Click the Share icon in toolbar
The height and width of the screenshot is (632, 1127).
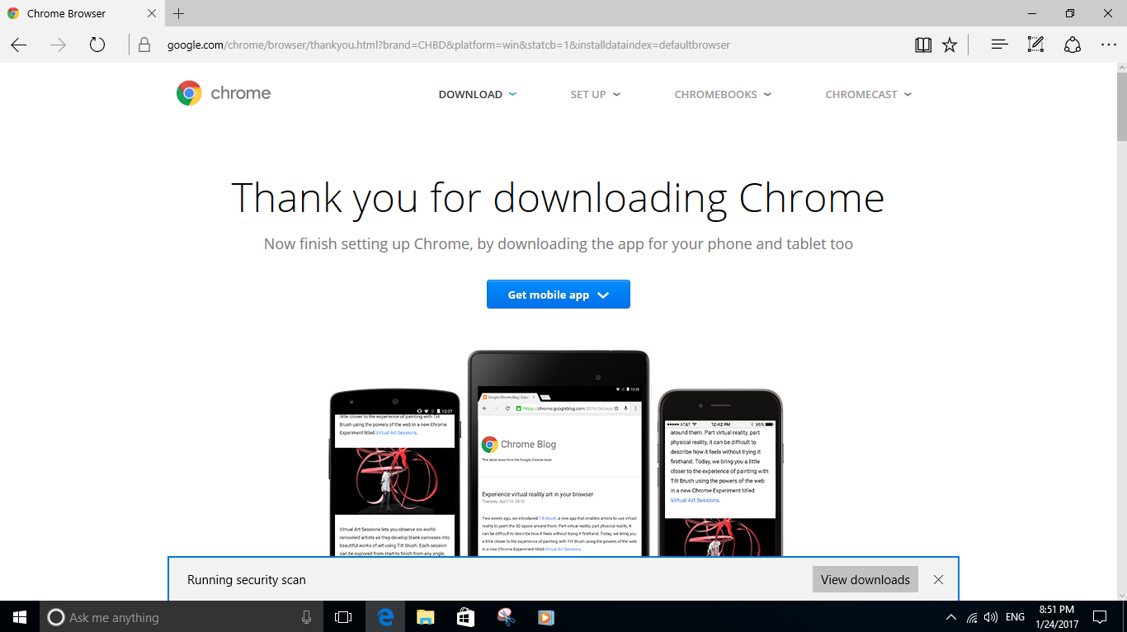click(x=1072, y=45)
